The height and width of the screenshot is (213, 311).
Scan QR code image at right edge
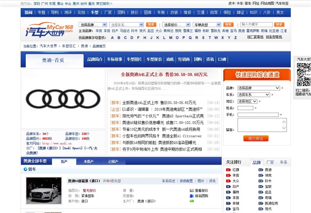click(303, 74)
